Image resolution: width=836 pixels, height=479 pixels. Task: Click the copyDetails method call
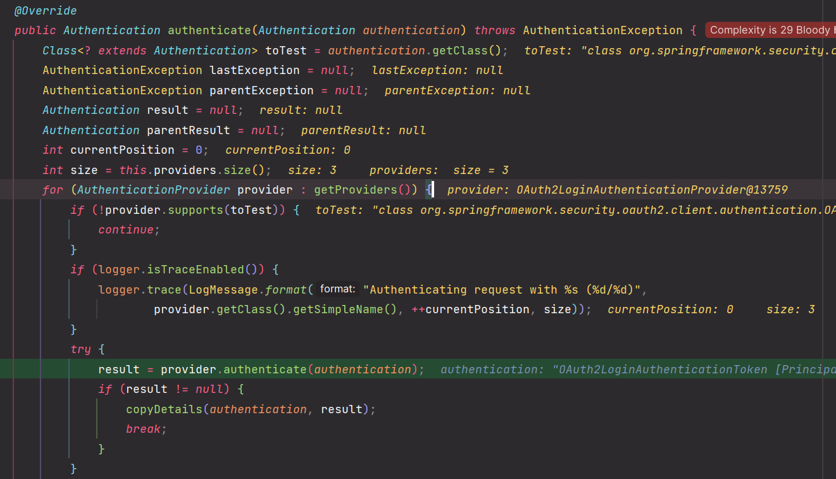pos(164,409)
